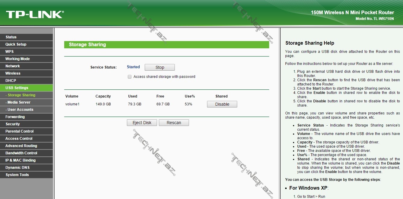Disable sharing for volume1

(222, 104)
